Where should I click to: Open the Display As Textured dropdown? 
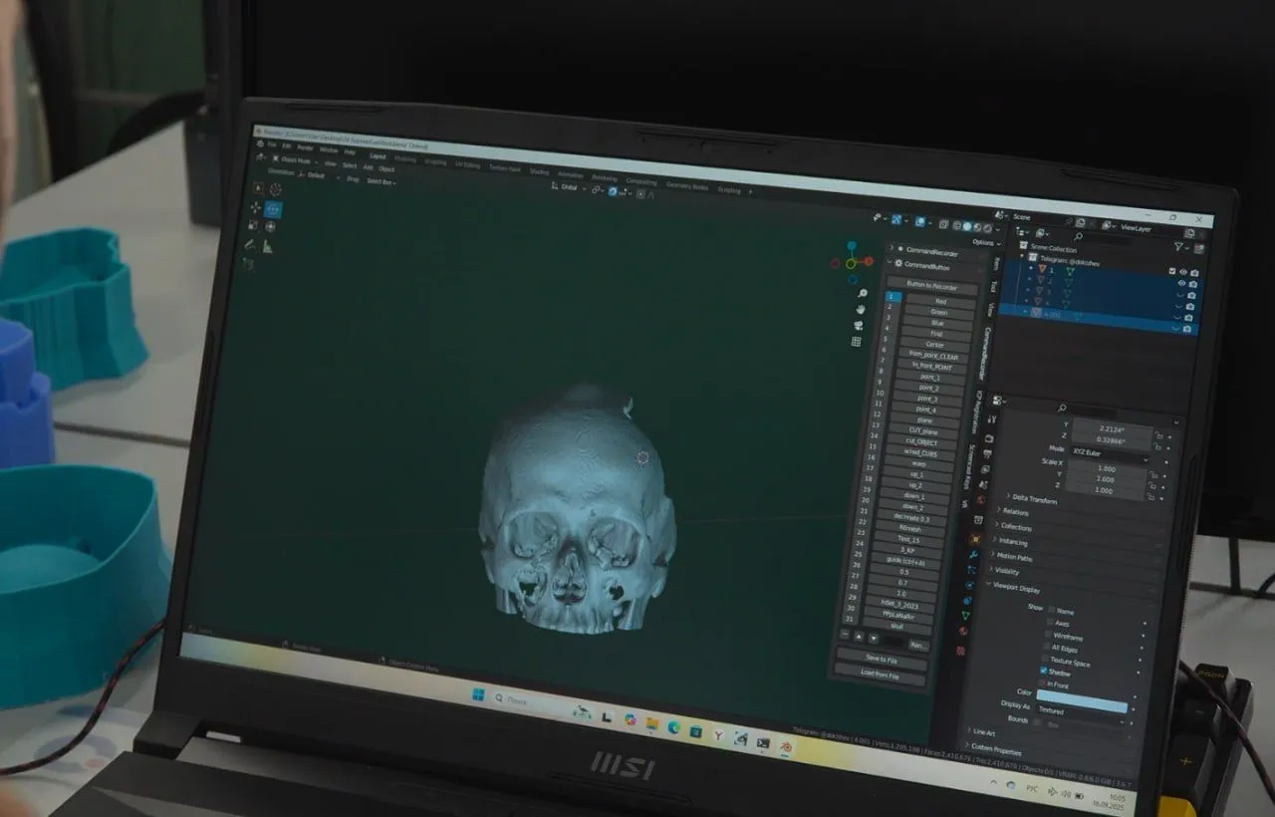pyautogui.click(x=1082, y=712)
